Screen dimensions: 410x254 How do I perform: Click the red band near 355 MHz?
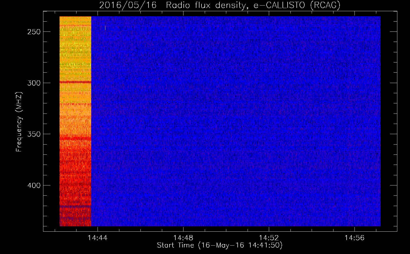75,139
